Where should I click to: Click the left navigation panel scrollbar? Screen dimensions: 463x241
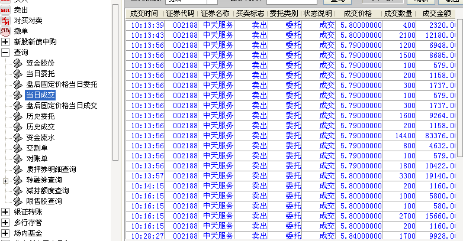[115, 83]
